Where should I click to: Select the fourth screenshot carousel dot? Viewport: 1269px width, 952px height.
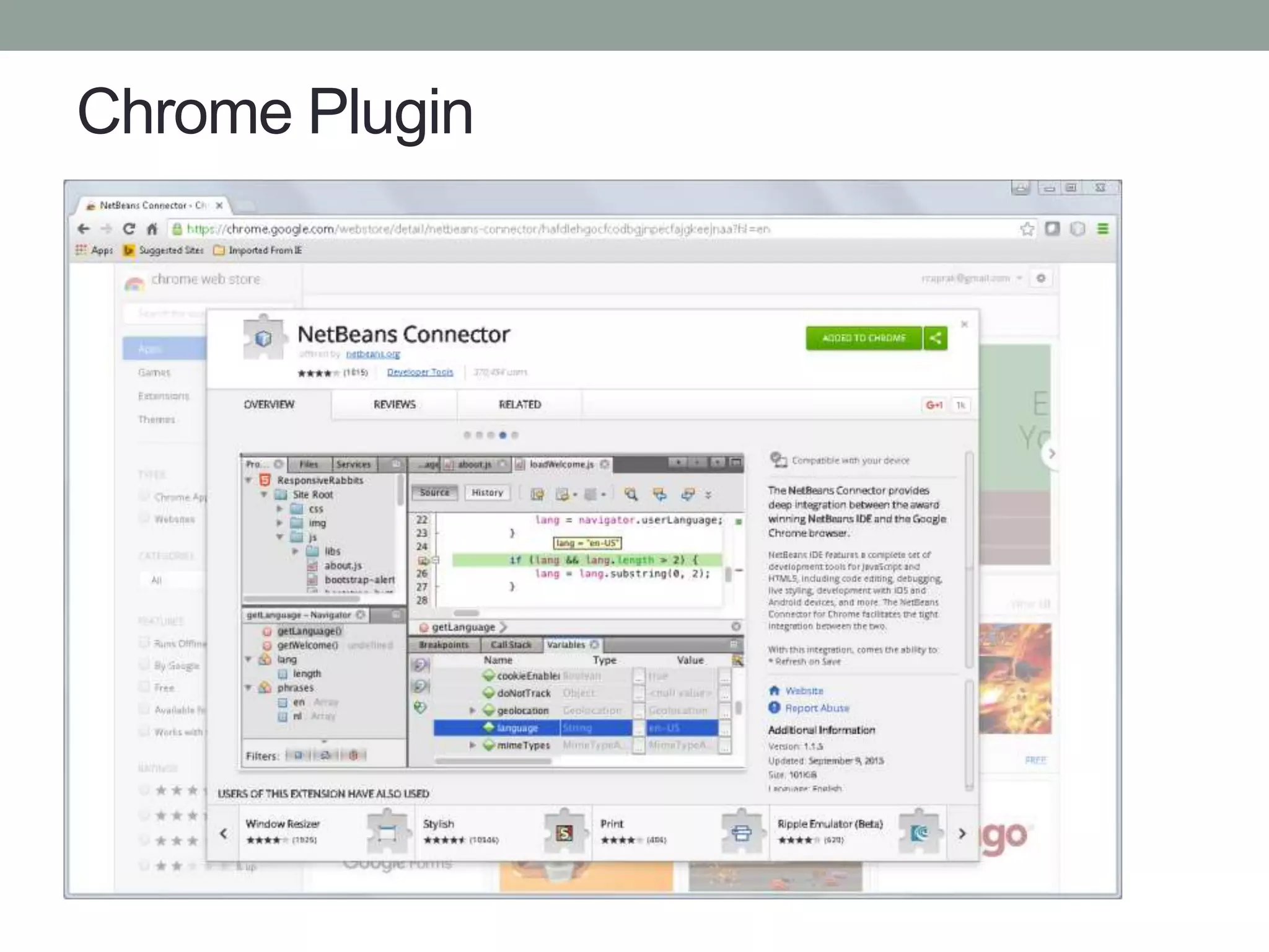(503, 435)
